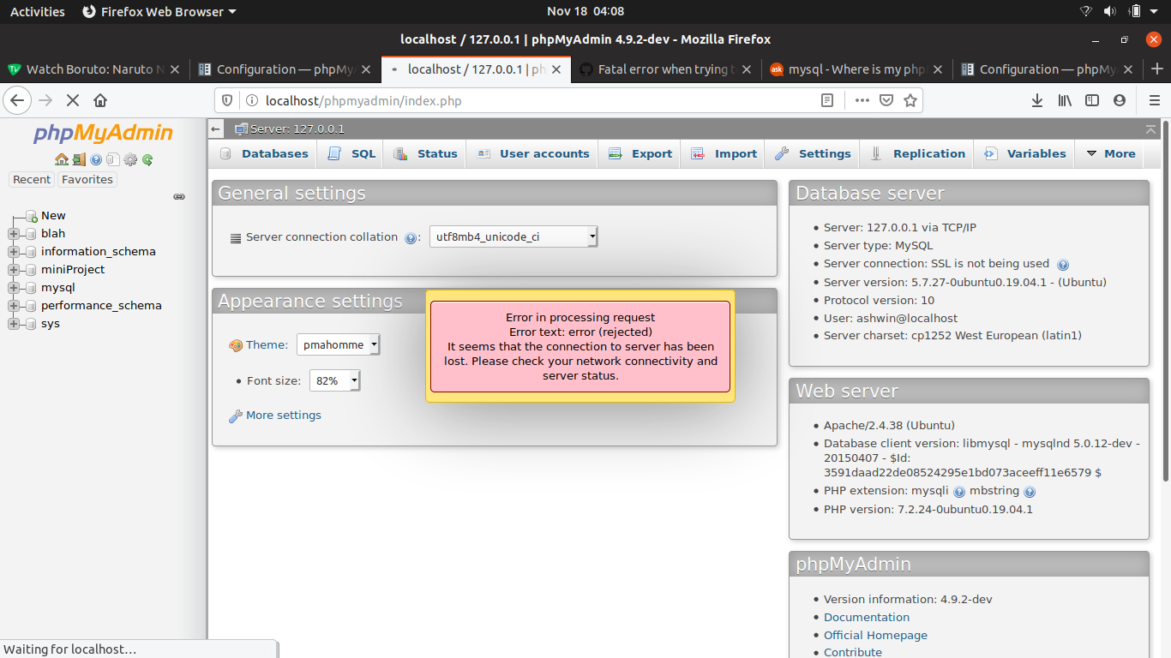Go to phpMyAdmin Home icon
The image size is (1171, 658).
[61, 159]
